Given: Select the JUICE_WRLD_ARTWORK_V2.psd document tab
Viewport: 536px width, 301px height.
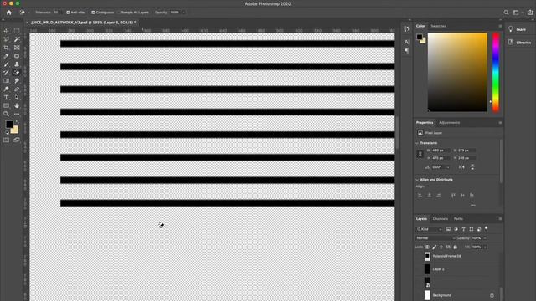Looking at the screenshot, I should [x=83, y=23].
